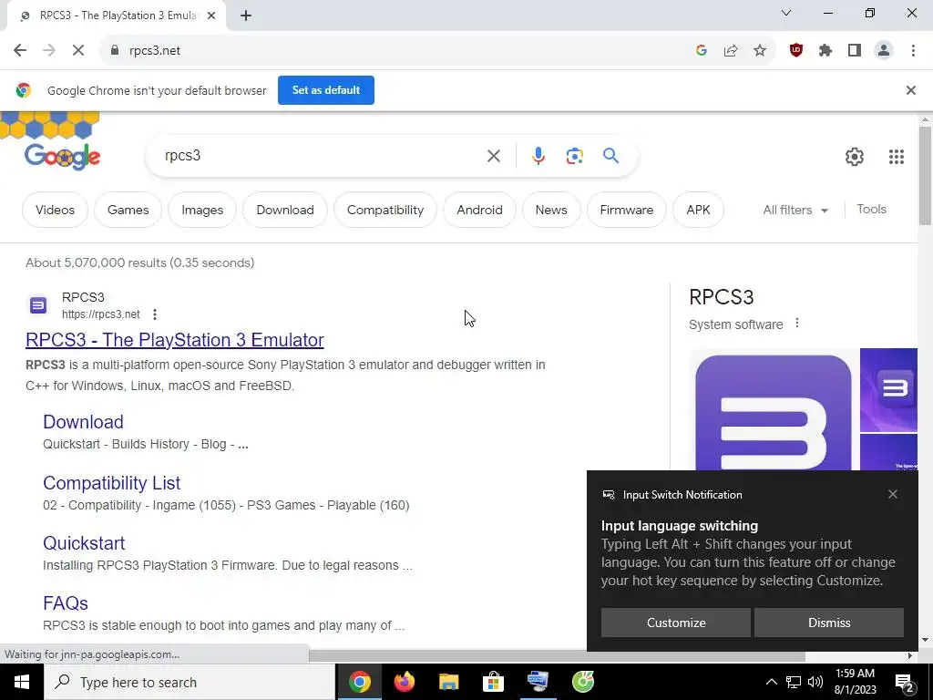Dismiss the default browser infobar
The height and width of the screenshot is (700, 933).
point(910,90)
